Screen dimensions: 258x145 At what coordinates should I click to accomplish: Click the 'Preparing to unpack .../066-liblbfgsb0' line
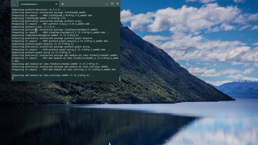click(54, 15)
